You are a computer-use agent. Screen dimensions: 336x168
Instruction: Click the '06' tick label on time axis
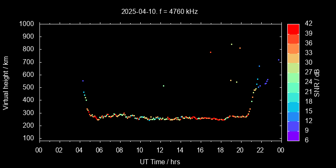(99, 150)
